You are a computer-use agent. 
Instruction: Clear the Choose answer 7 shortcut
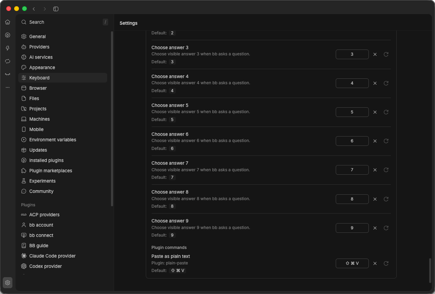coord(375,170)
